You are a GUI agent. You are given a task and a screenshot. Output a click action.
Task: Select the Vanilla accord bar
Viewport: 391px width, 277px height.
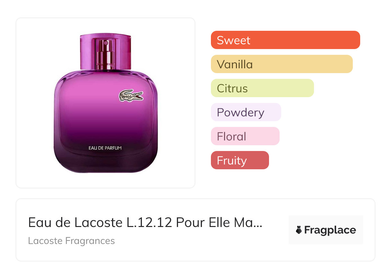[282, 64]
